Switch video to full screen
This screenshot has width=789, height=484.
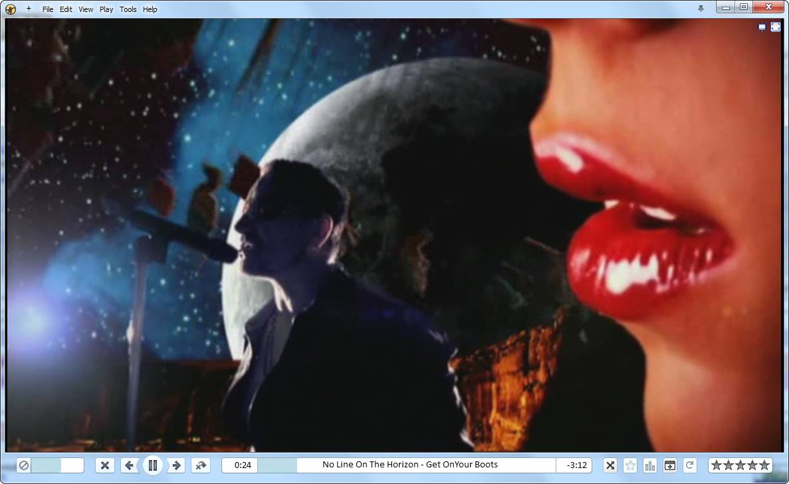pos(776,27)
